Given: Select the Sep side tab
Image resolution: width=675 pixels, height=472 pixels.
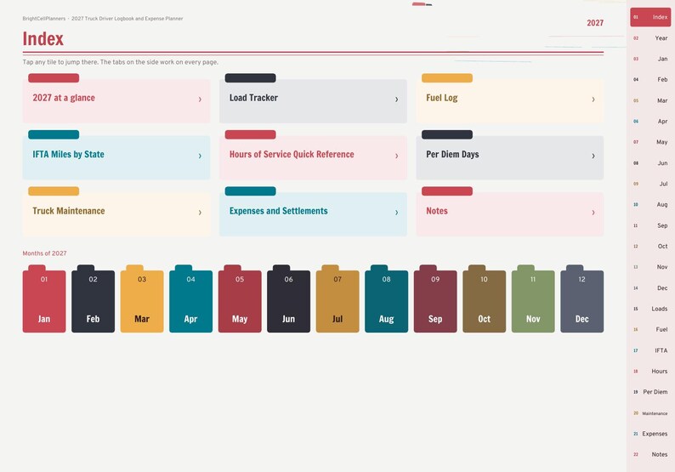Looking at the screenshot, I should pyautogui.click(x=650, y=225).
